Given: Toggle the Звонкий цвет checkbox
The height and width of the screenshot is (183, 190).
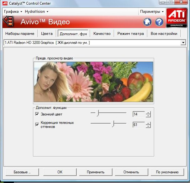Looking at the screenshot, I should (x=37, y=114).
